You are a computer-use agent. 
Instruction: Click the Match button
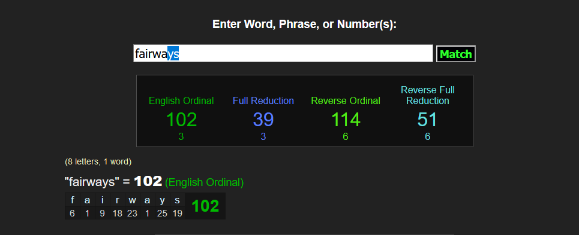pos(455,54)
